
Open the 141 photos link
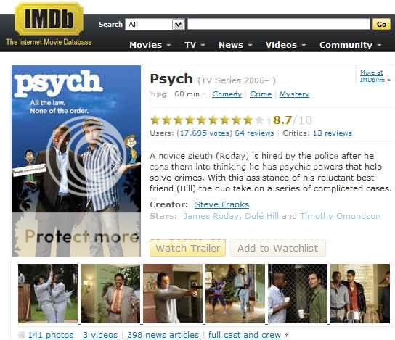(x=50, y=335)
